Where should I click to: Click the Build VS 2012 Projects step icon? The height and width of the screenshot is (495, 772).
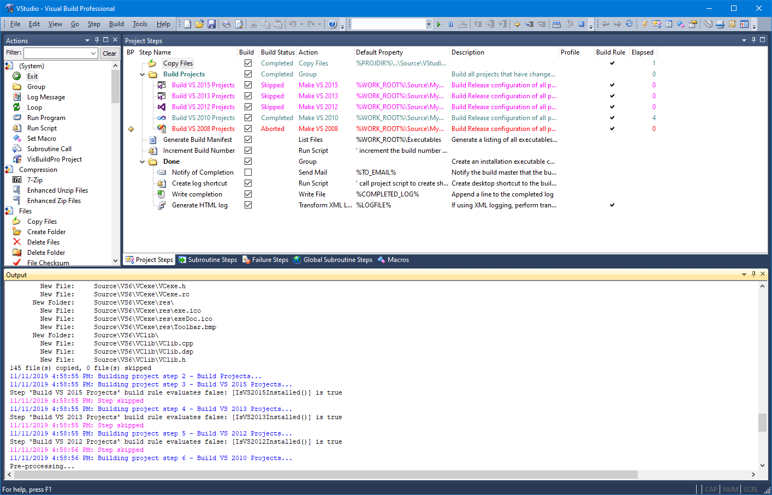pyautogui.click(x=162, y=107)
